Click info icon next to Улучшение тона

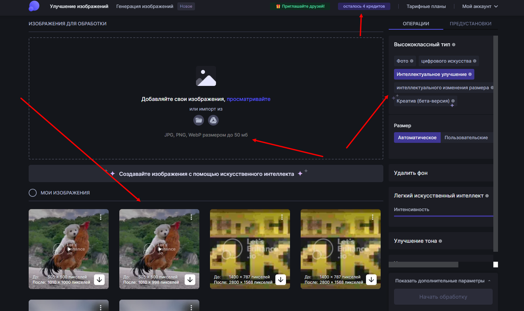[x=440, y=241]
